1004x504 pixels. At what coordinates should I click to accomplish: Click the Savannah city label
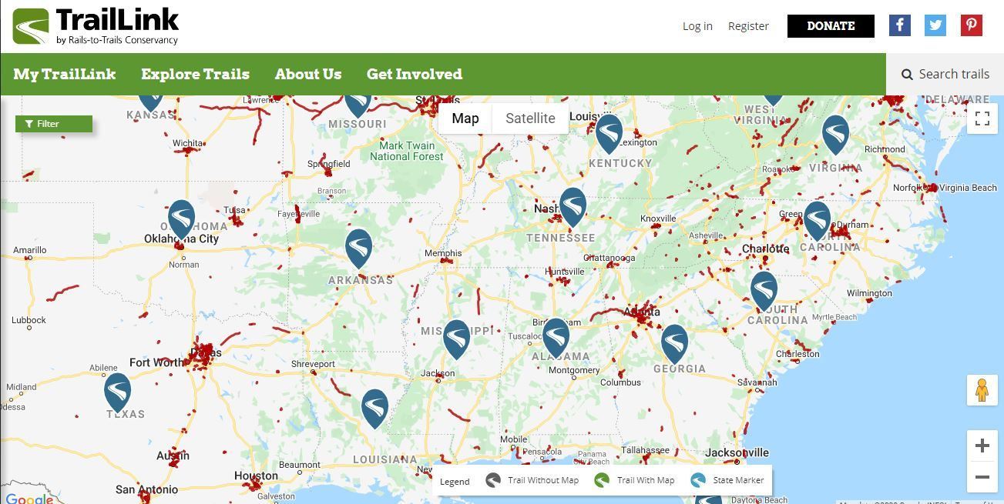[757, 382]
